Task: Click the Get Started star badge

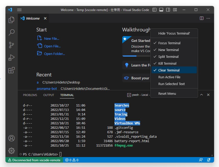Action: tap(125, 39)
